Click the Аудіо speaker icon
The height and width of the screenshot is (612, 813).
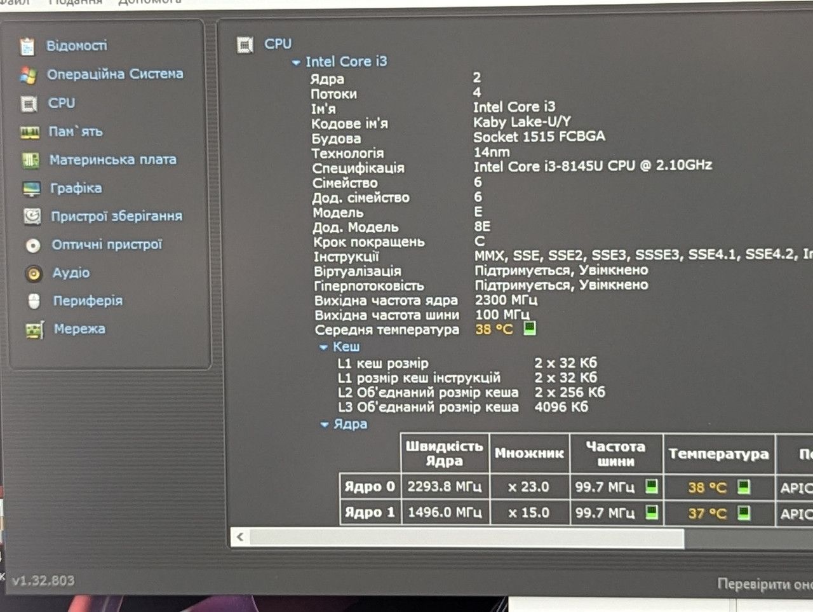tap(34, 274)
